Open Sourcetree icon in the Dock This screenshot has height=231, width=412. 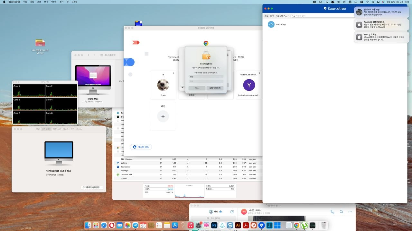pos(261,226)
